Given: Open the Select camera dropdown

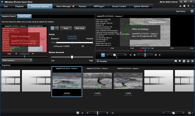Looking at the screenshot, I should pos(17,60).
